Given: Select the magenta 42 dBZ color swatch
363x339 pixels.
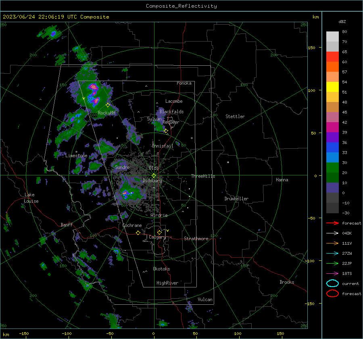Looking at the screenshot, I should pyautogui.click(x=332, y=127).
